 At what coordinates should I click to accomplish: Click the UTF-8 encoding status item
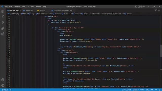(x=142, y=90)
